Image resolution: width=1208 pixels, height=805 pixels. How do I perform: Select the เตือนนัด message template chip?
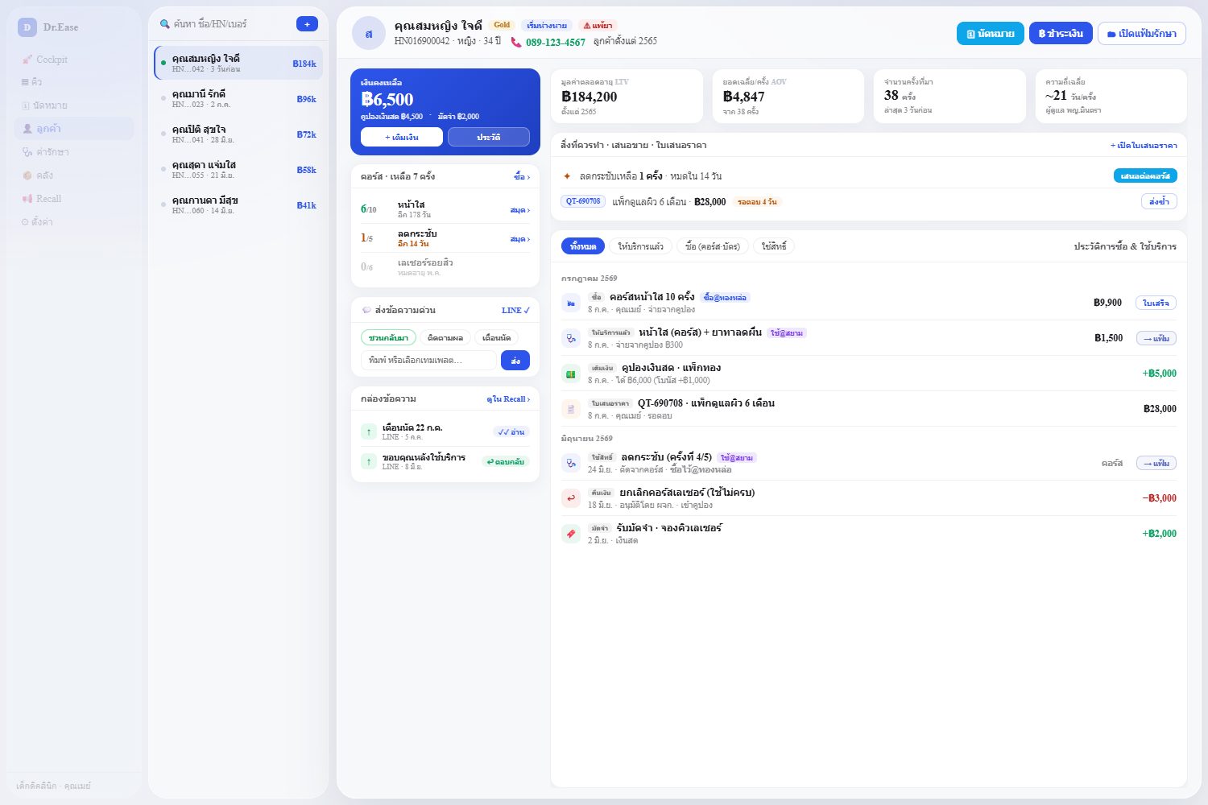tap(496, 338)
